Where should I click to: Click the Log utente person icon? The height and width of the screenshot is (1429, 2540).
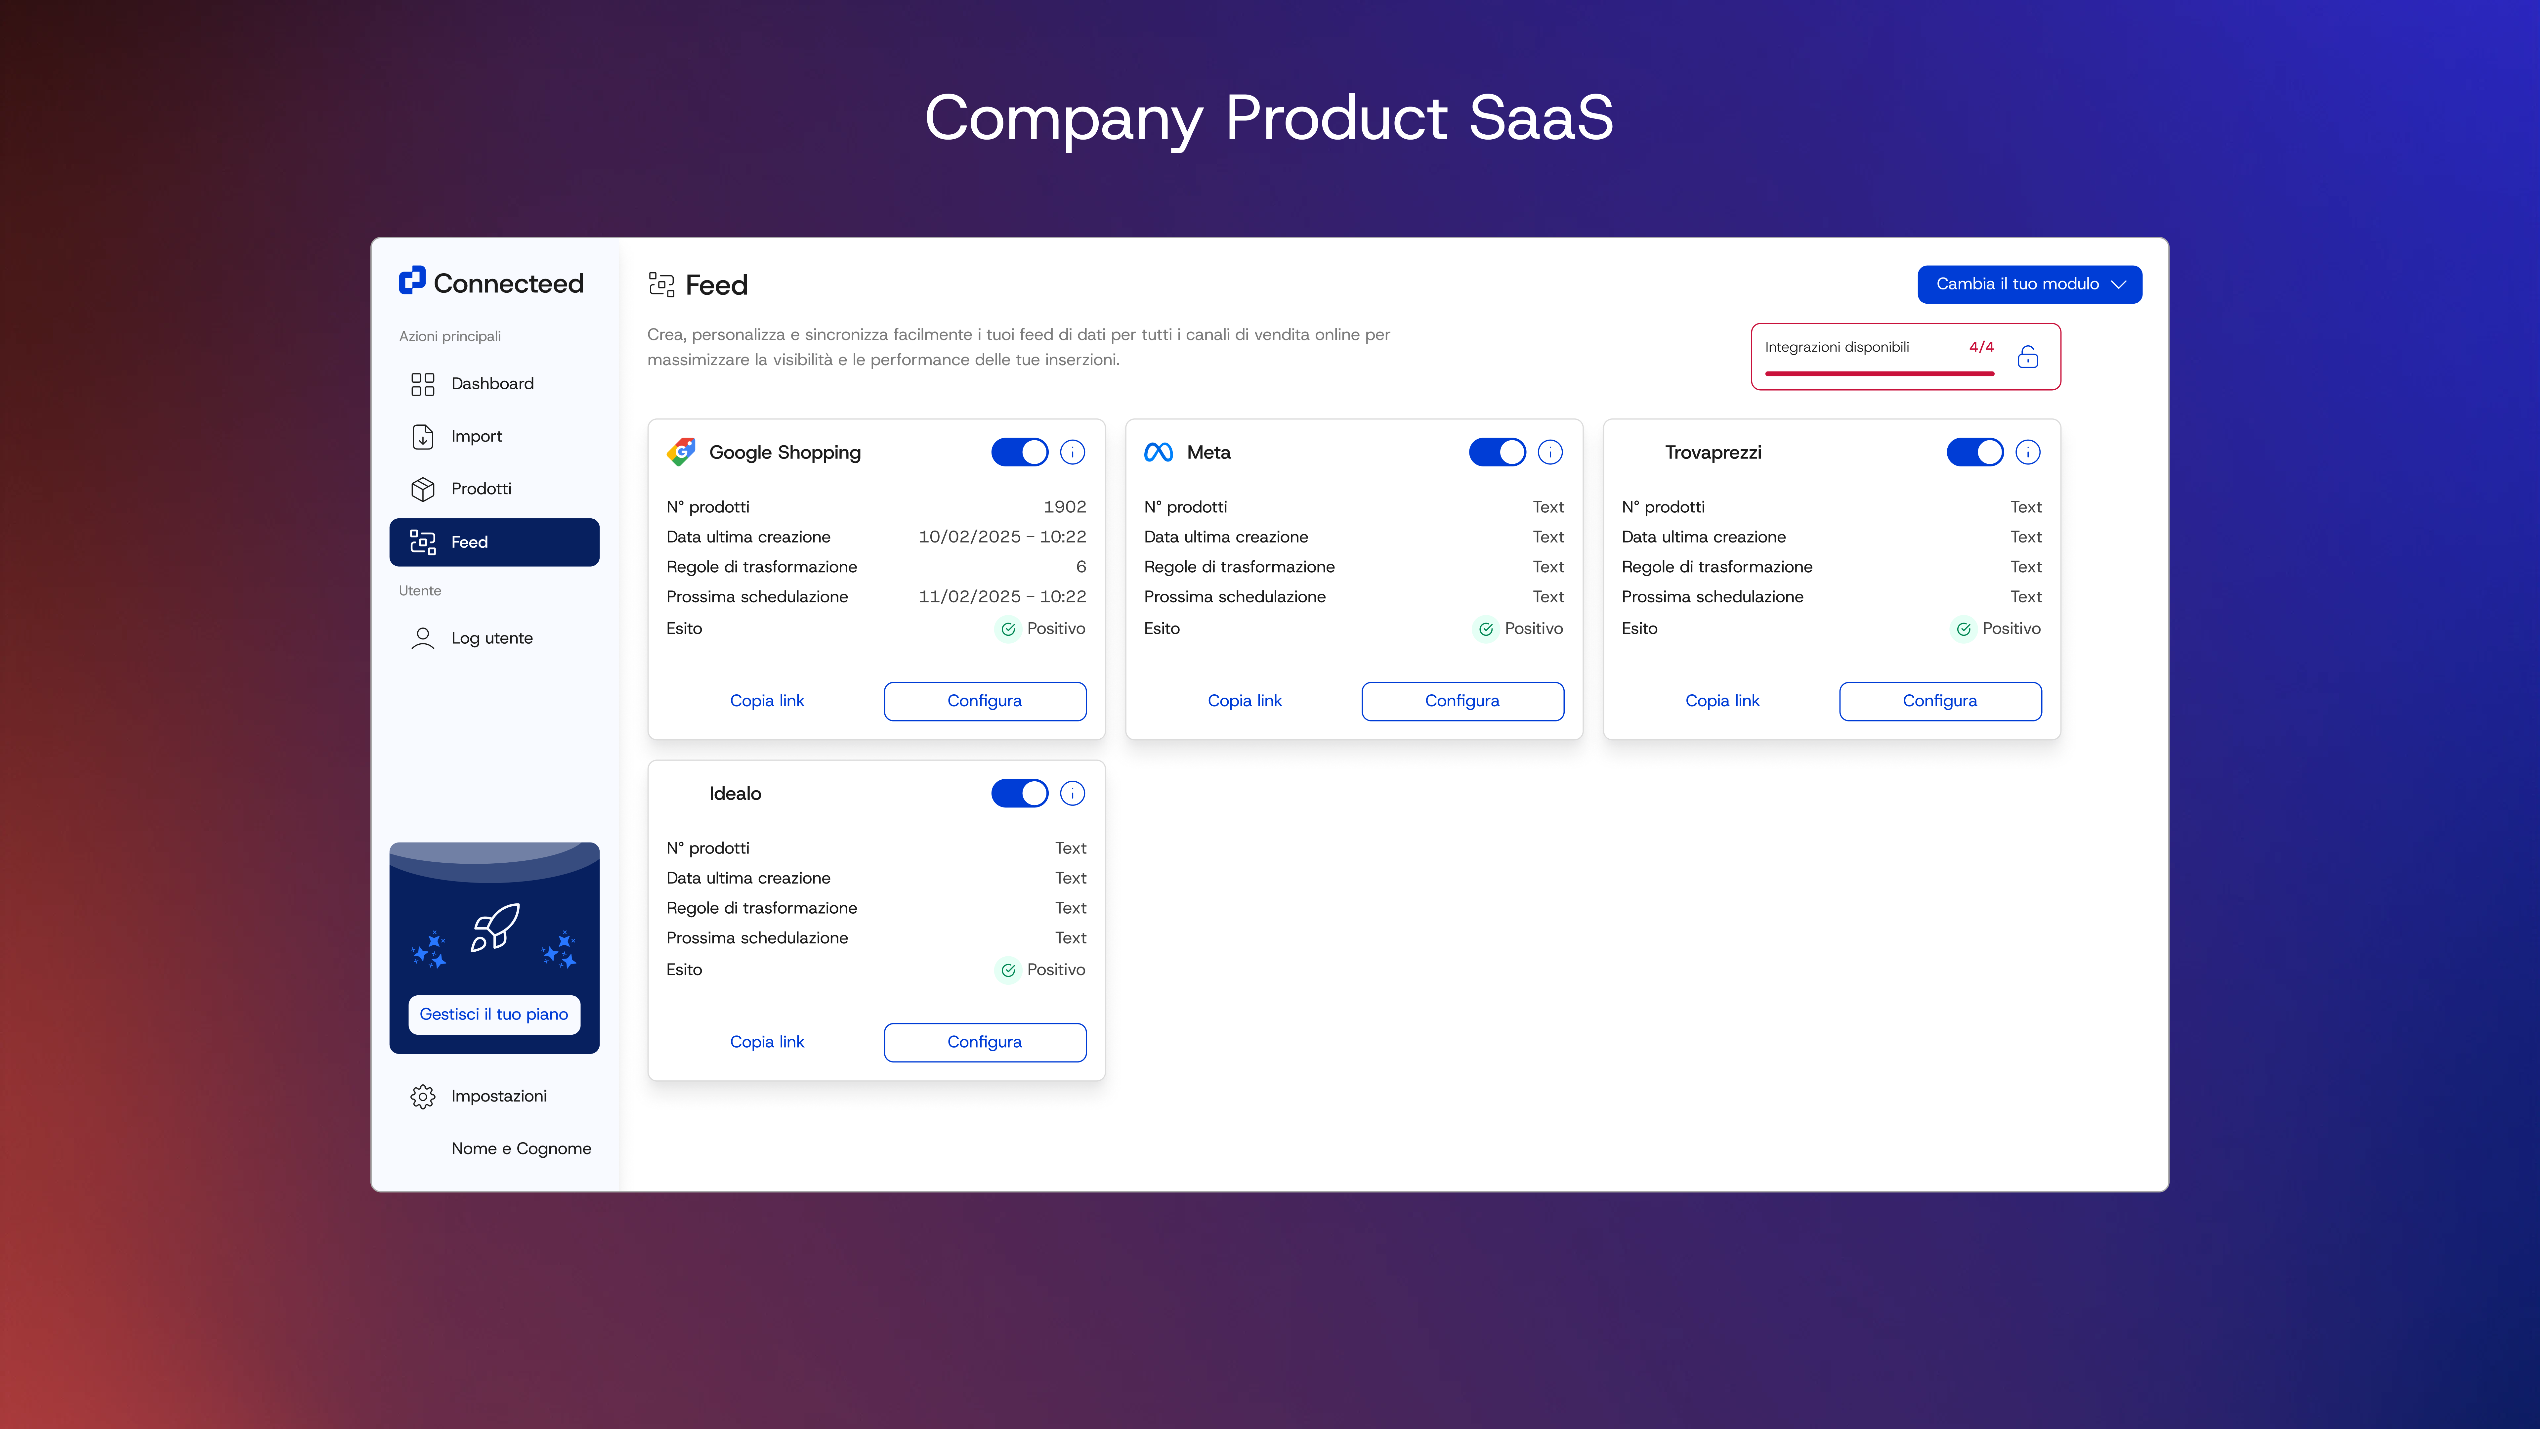[423, 638]
